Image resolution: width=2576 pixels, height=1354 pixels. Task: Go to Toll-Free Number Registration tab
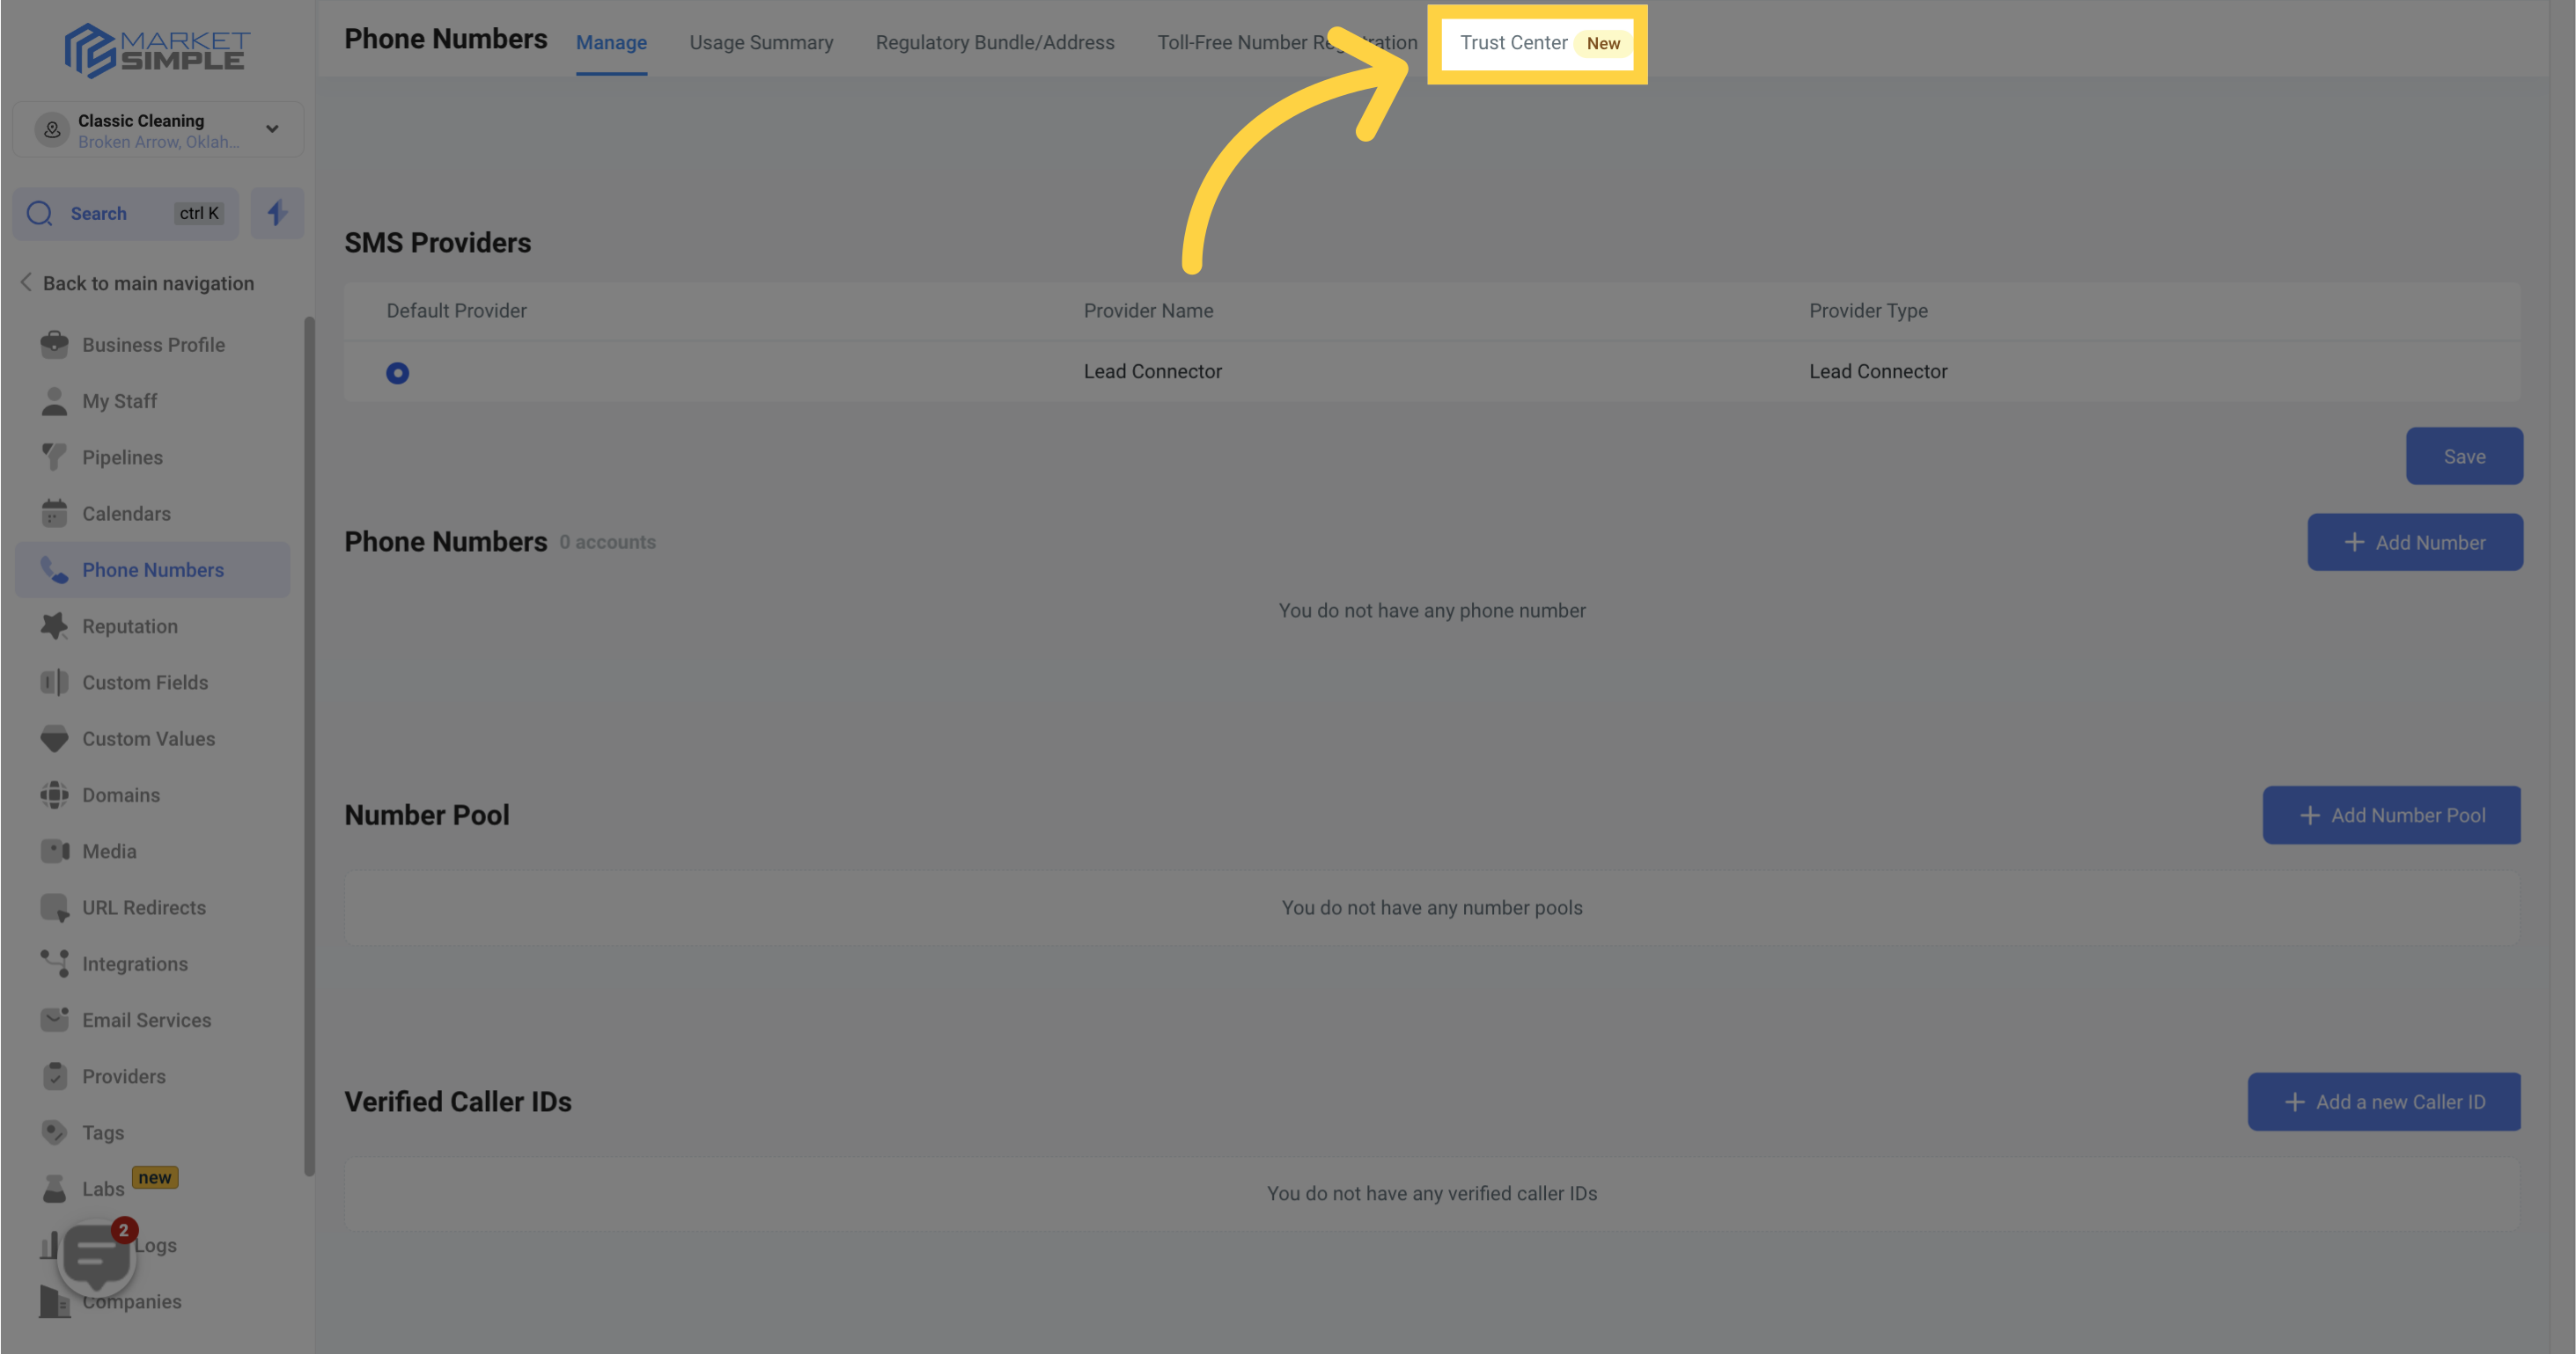[1287, 43]
